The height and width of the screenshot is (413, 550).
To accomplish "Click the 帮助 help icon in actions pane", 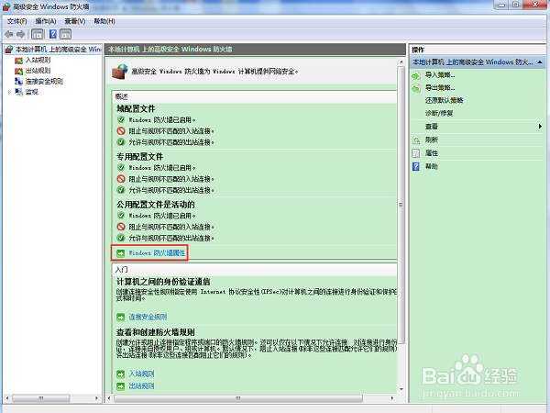I will (416, 166).
